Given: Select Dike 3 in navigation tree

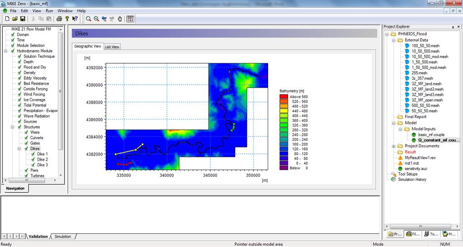Looking at the screenshot, I should tap(42, 165).
